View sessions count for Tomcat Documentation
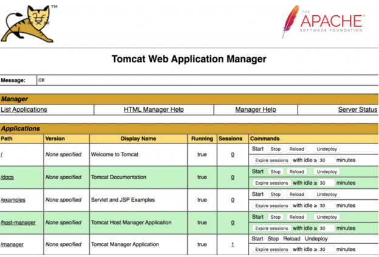Image resolution: width=379 pixels, height=257 pixels. [x=233, y=177]
